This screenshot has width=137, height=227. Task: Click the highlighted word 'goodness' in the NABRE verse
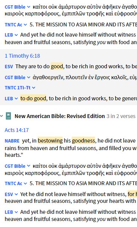coord(84,141)
